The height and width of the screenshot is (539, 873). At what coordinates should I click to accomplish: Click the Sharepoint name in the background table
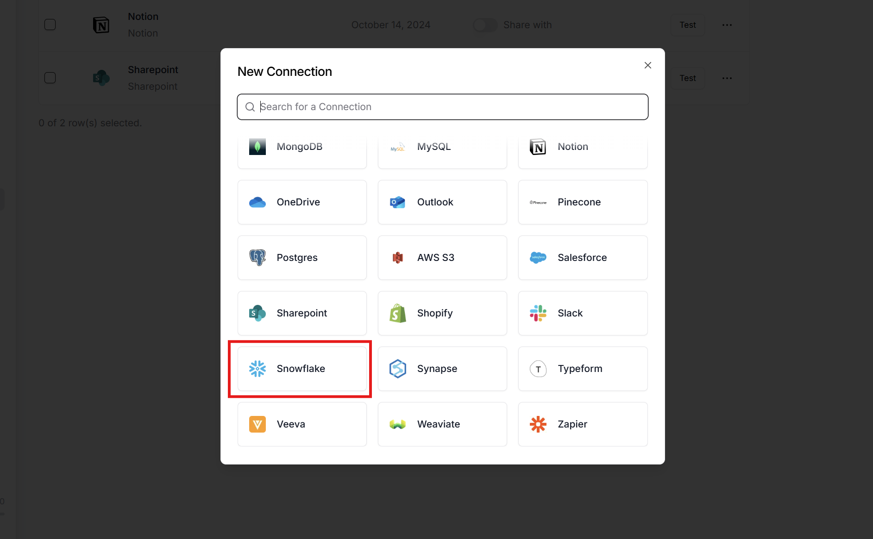pyautogui.click(x=153, y=70)
